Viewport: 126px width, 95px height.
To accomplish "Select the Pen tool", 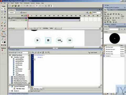I will (x=2, y=17).
